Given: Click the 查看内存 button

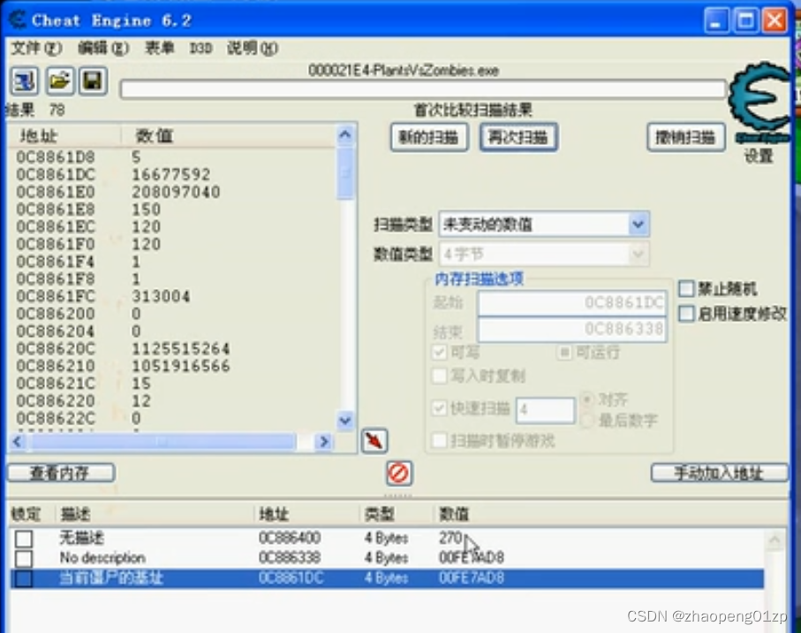Looking at the screenshot, I should 61,472.
